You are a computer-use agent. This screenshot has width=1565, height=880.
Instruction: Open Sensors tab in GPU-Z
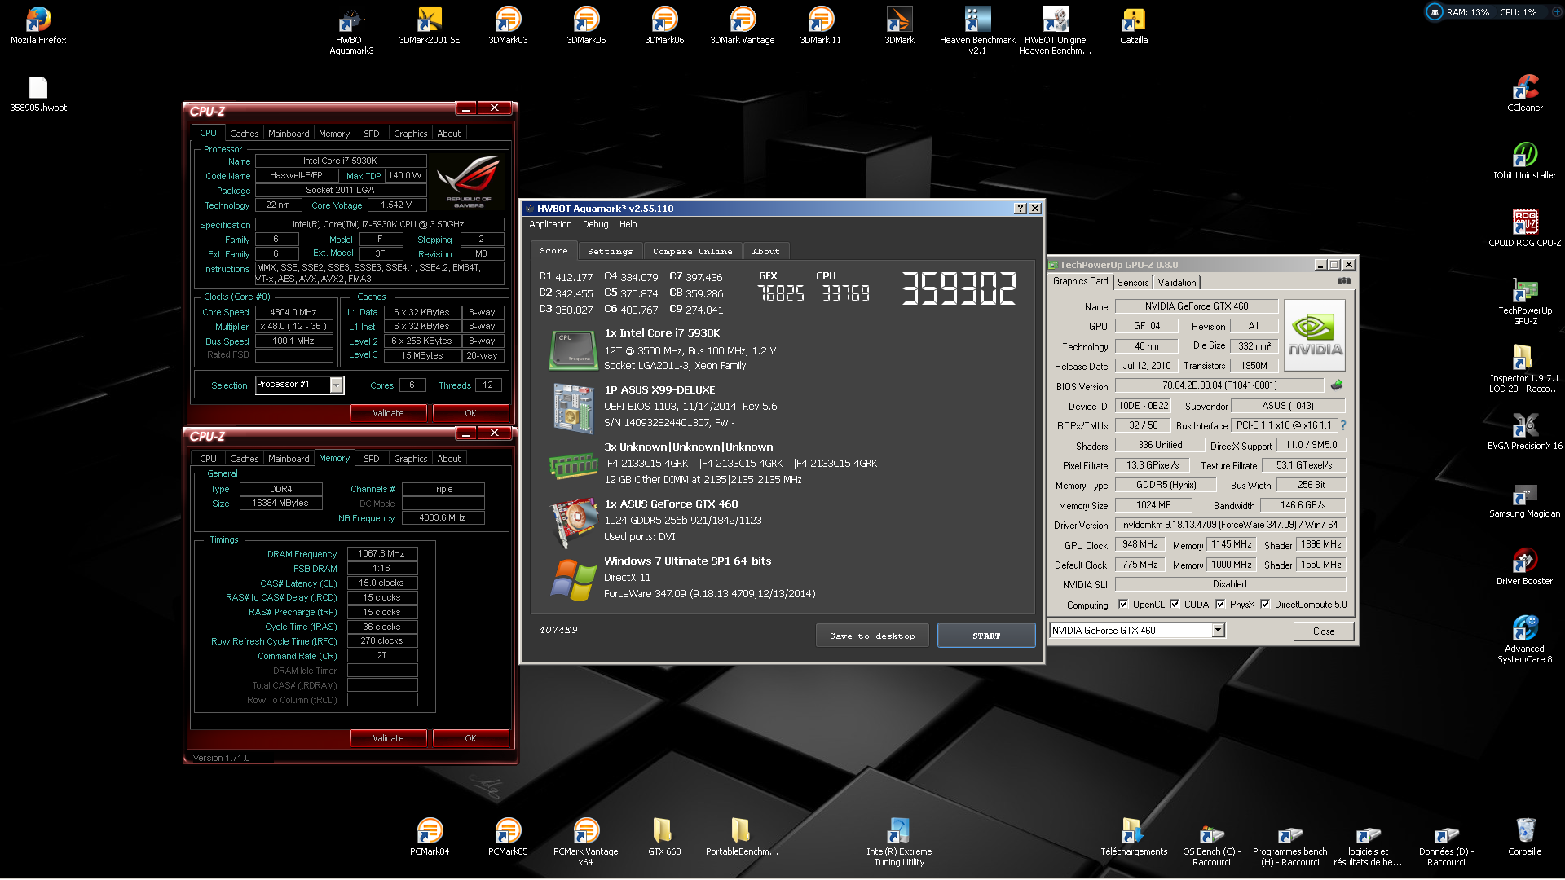pos(1133,283)
